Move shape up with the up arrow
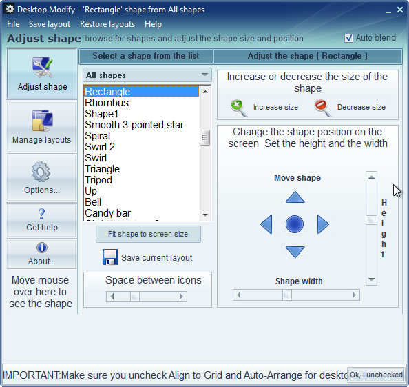409x387 pixels. pyautogui.click(x=295, y=197)
